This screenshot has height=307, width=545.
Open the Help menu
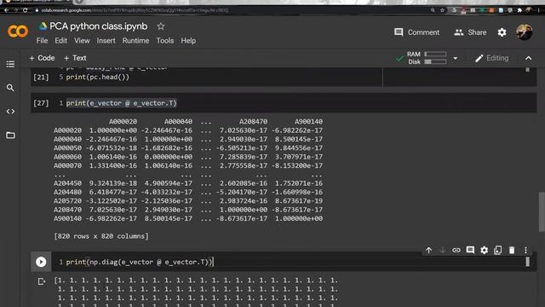pyautogui.click(x=188, y=41)
